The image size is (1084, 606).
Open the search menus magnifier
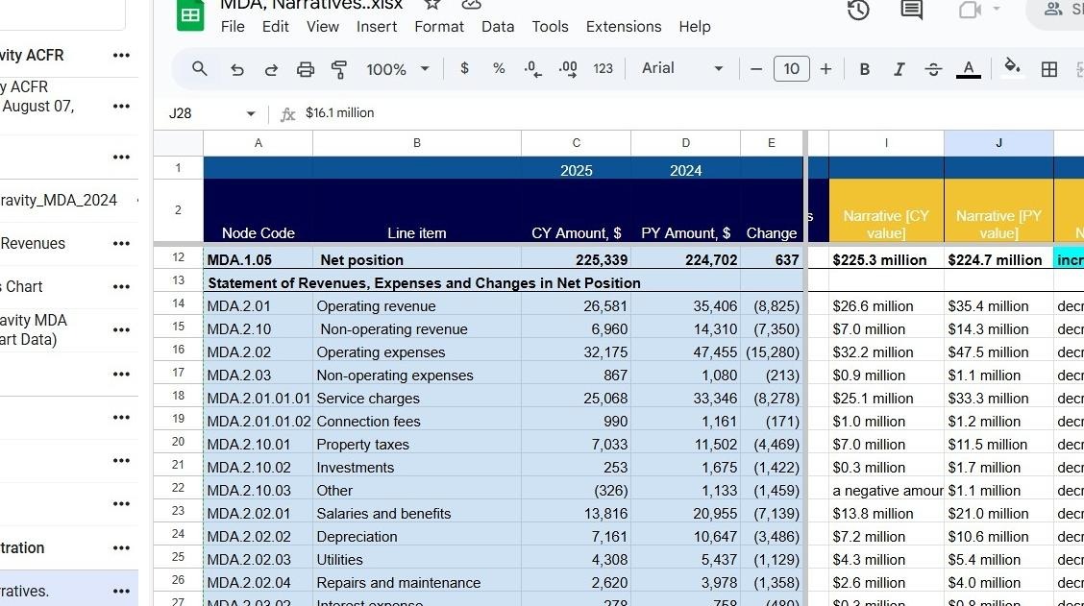pos(199,68)
